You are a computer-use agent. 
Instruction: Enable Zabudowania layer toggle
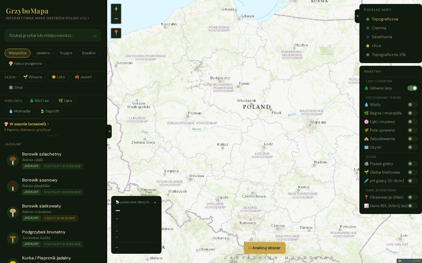coord(412,139)
